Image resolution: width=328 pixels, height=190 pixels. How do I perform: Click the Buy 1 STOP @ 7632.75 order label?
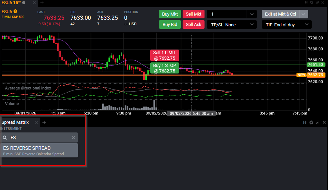(165, 68)
